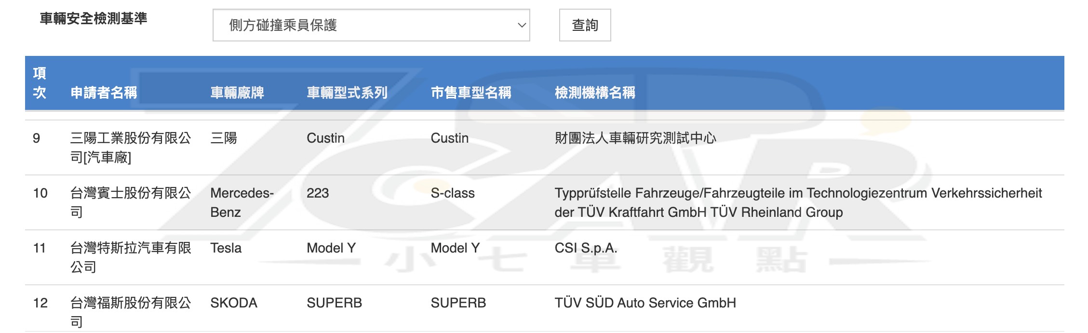Screen dimensions: 1088x333
Task: Click 財團法人車輛研究測試中心 agency cell
Action: 635,138
